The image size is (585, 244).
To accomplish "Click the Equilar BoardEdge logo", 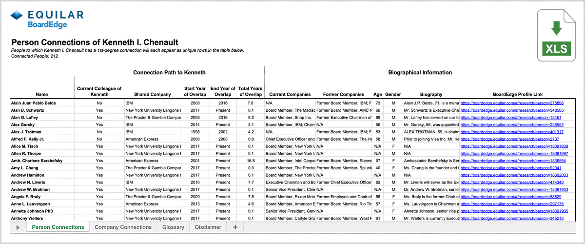I will pyautogui.click(x=47, y=19).
